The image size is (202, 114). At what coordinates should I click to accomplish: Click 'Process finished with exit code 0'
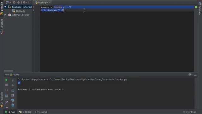pos(40,89)
